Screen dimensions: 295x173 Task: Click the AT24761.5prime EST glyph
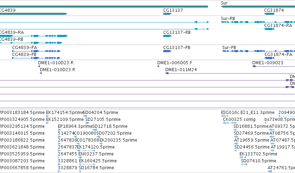tap(270, 171)
